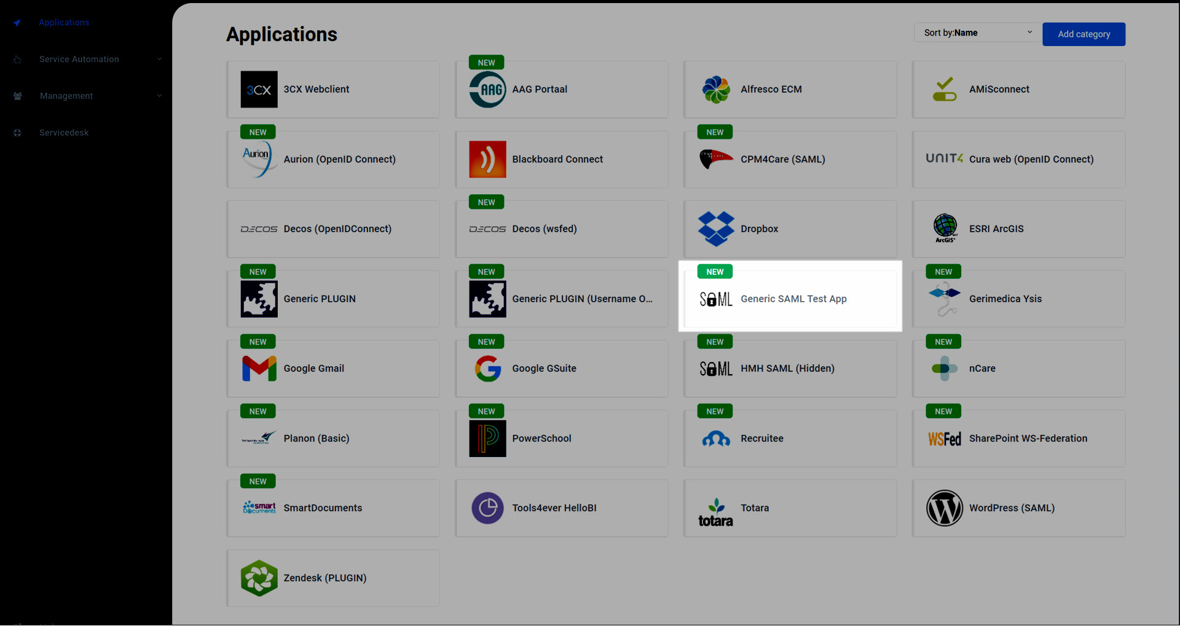Open Servicedesk sidebar item
This screenshot has width=1180, height=626.
[x=64, y=133]
